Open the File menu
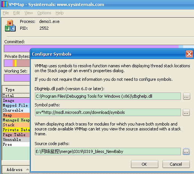 point(6,13)
